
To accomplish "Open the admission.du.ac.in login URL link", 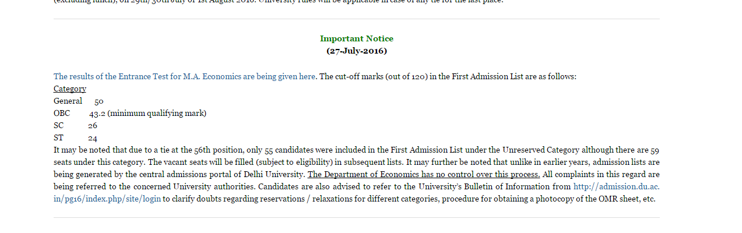I will (616, 186).
